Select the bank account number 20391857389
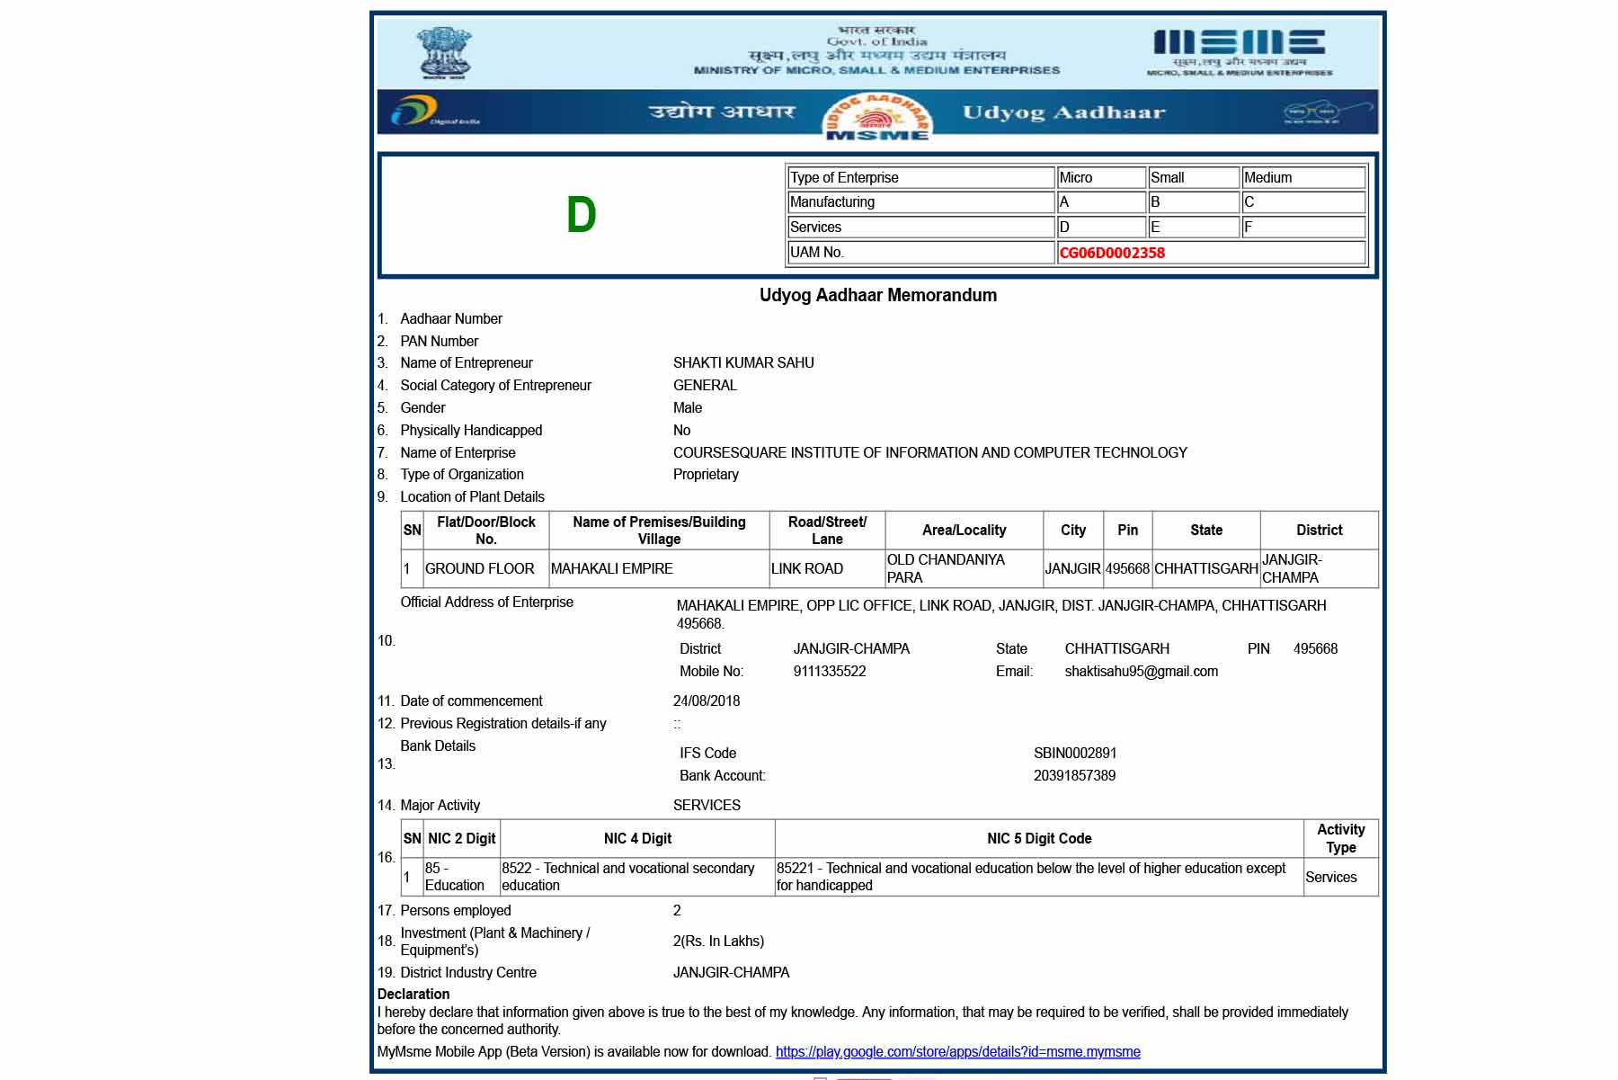Screen dimensions: 1618x1080 [x=1074, y=775]
